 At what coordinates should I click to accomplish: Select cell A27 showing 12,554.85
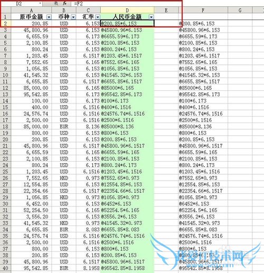click(31, 184)
